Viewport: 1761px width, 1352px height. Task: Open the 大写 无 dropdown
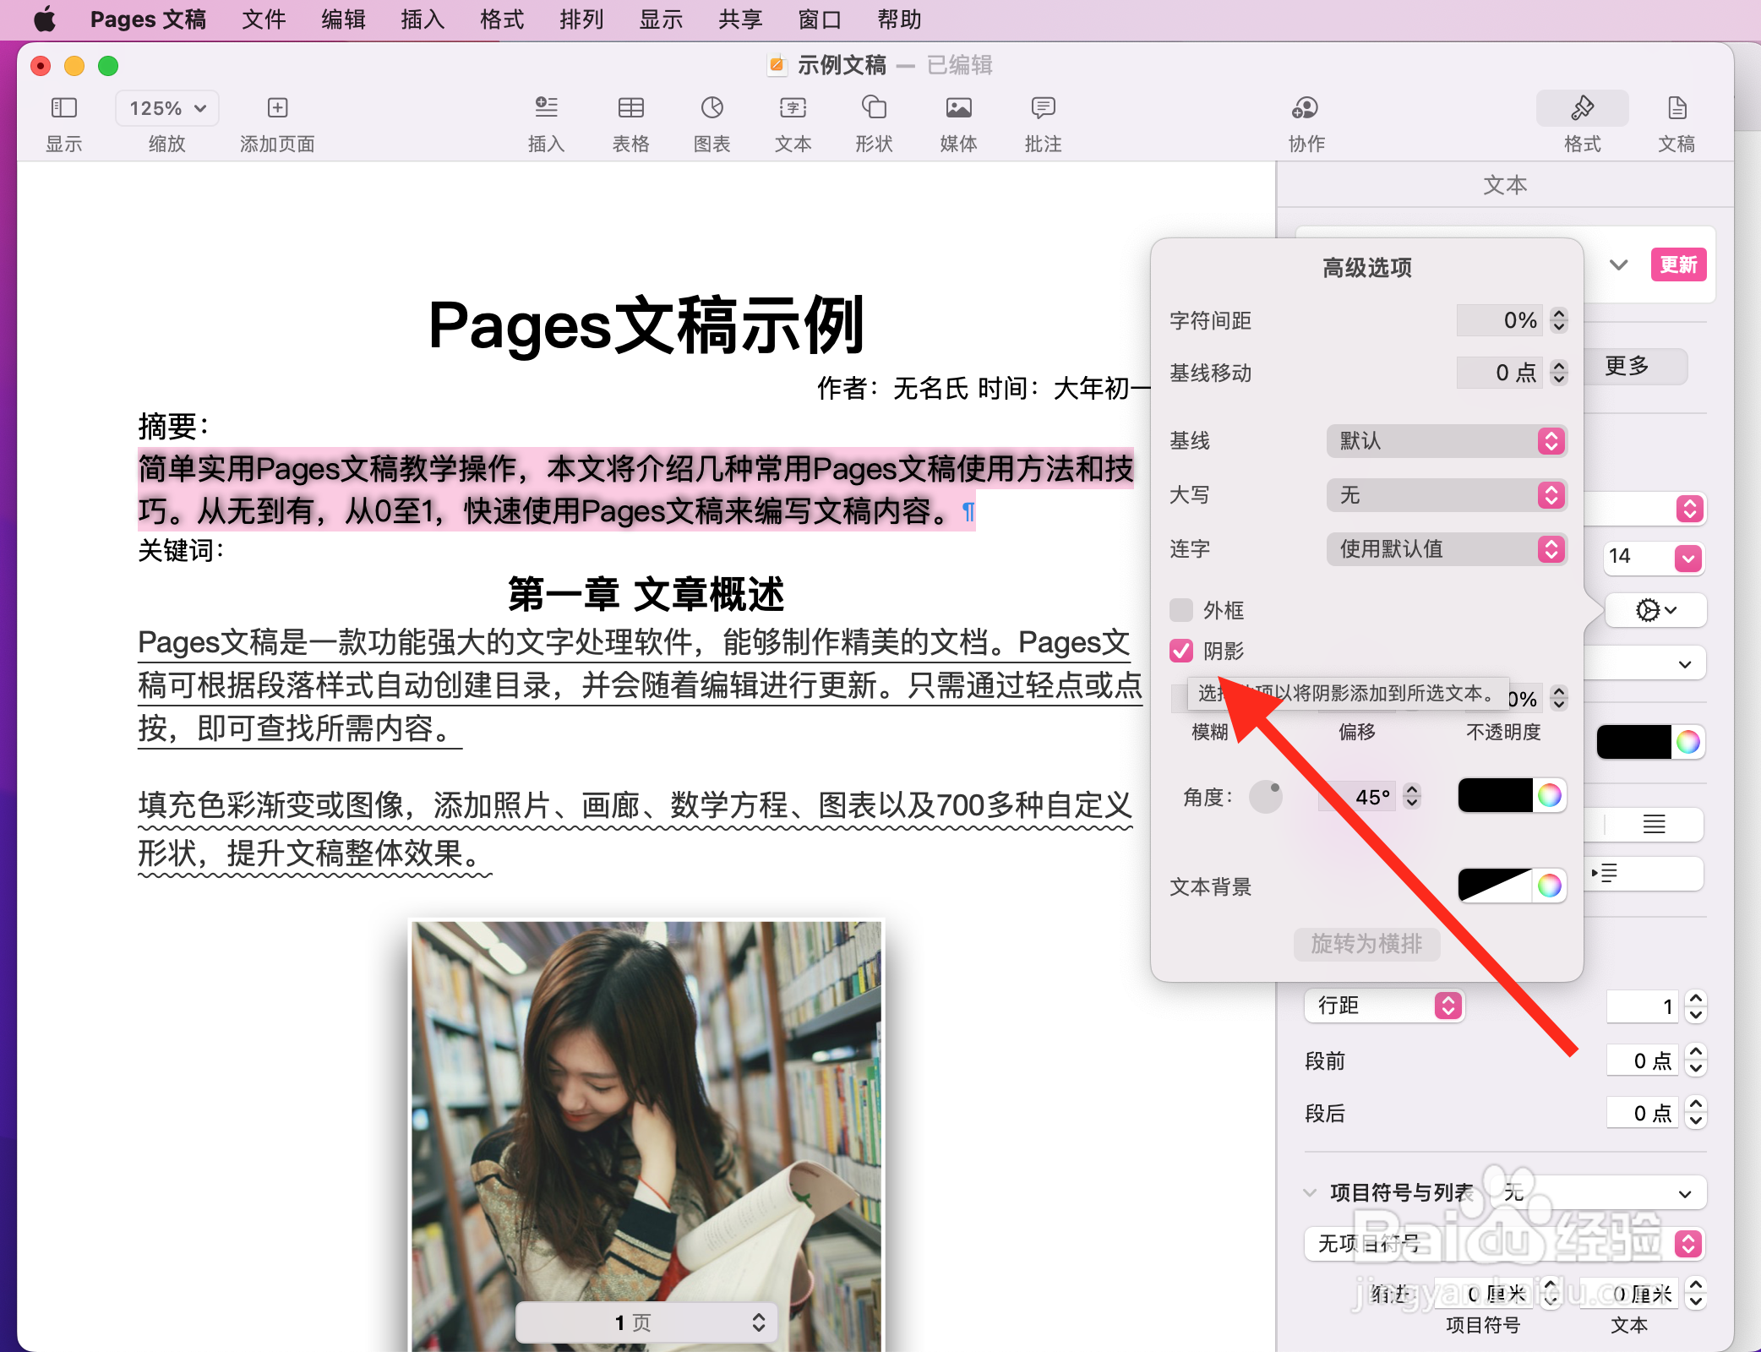pyautogui.click(x=1447, y=495)
